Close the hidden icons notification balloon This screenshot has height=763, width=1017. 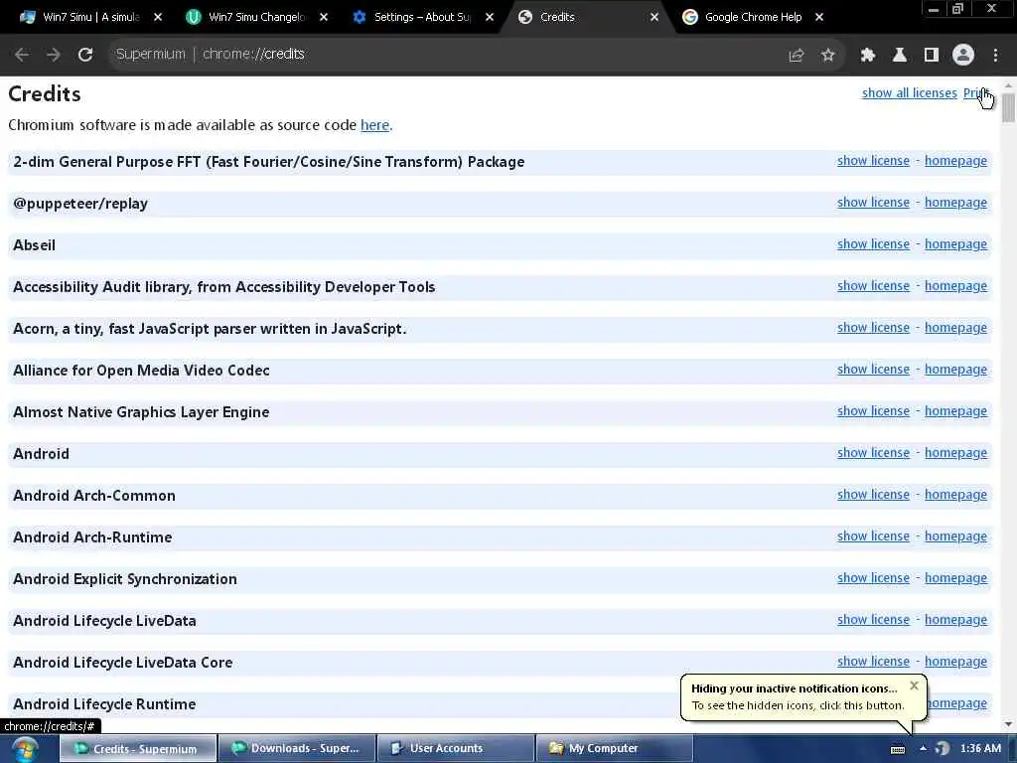click(x=914, y=686)
